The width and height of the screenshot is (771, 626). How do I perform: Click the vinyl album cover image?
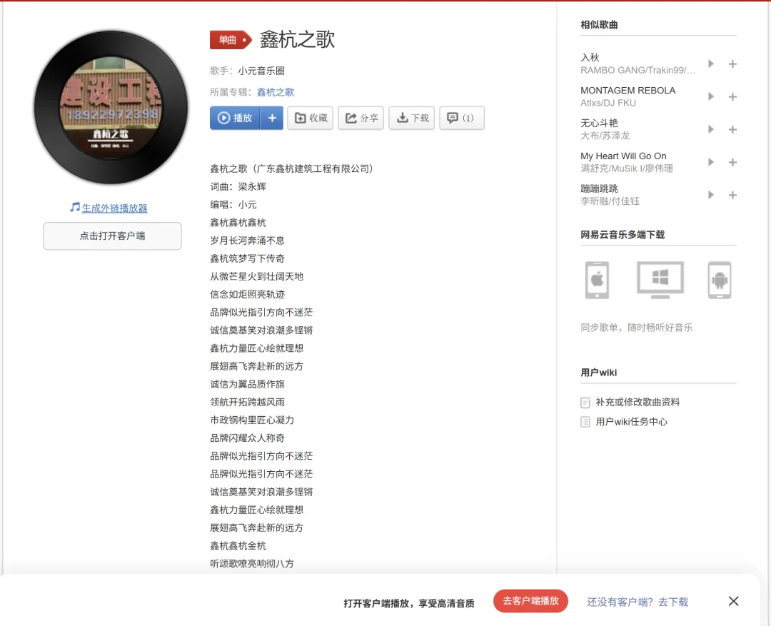111,107
